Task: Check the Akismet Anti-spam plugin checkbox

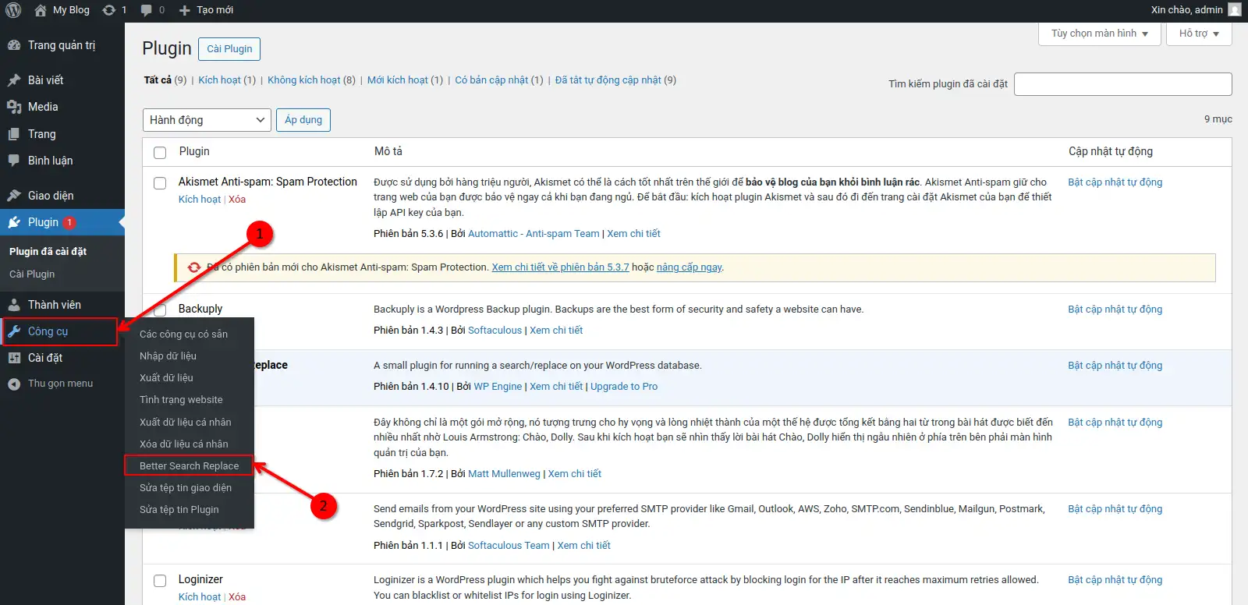Action: 160,183
